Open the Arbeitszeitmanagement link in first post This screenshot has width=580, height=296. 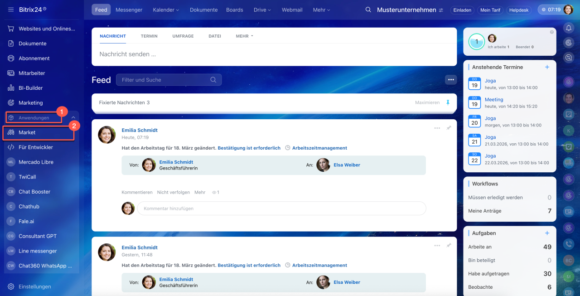[319, 148]
